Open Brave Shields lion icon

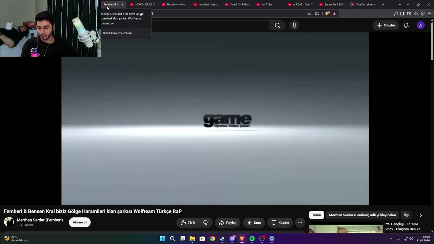pos(327,14)
